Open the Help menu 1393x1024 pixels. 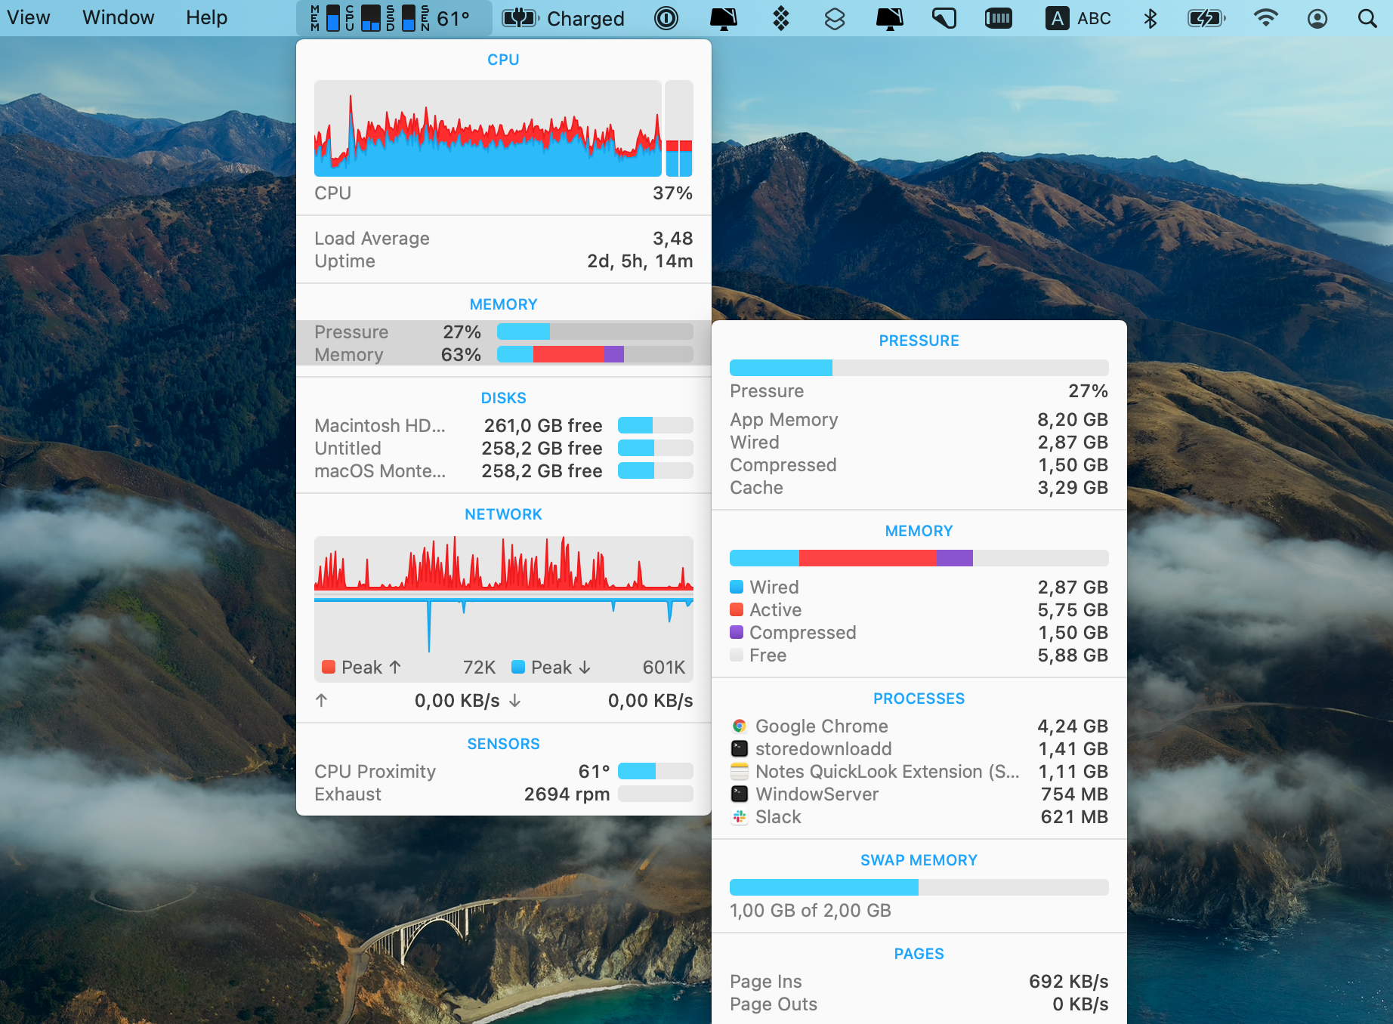(206, 17)
